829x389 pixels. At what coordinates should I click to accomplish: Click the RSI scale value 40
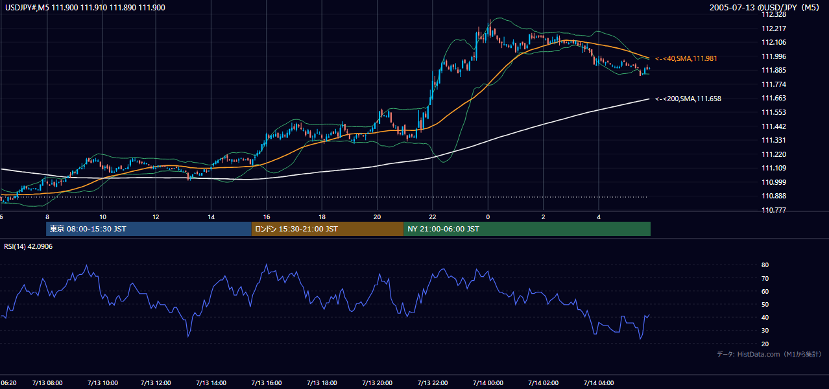click(765, 317)
